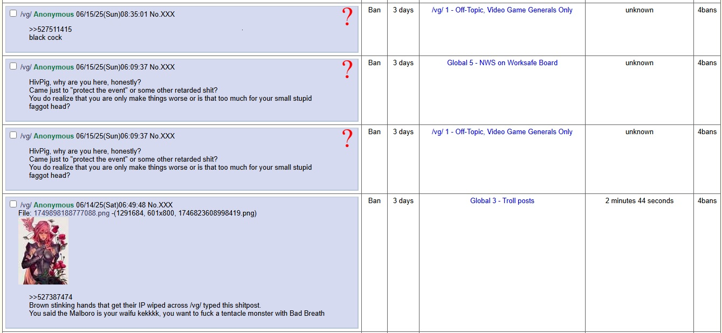This screenshot has height=333, width=722.
Task: Click the timestamp 06/14/25(Sat)06:49:48
Action: click(x=111, y=205)
